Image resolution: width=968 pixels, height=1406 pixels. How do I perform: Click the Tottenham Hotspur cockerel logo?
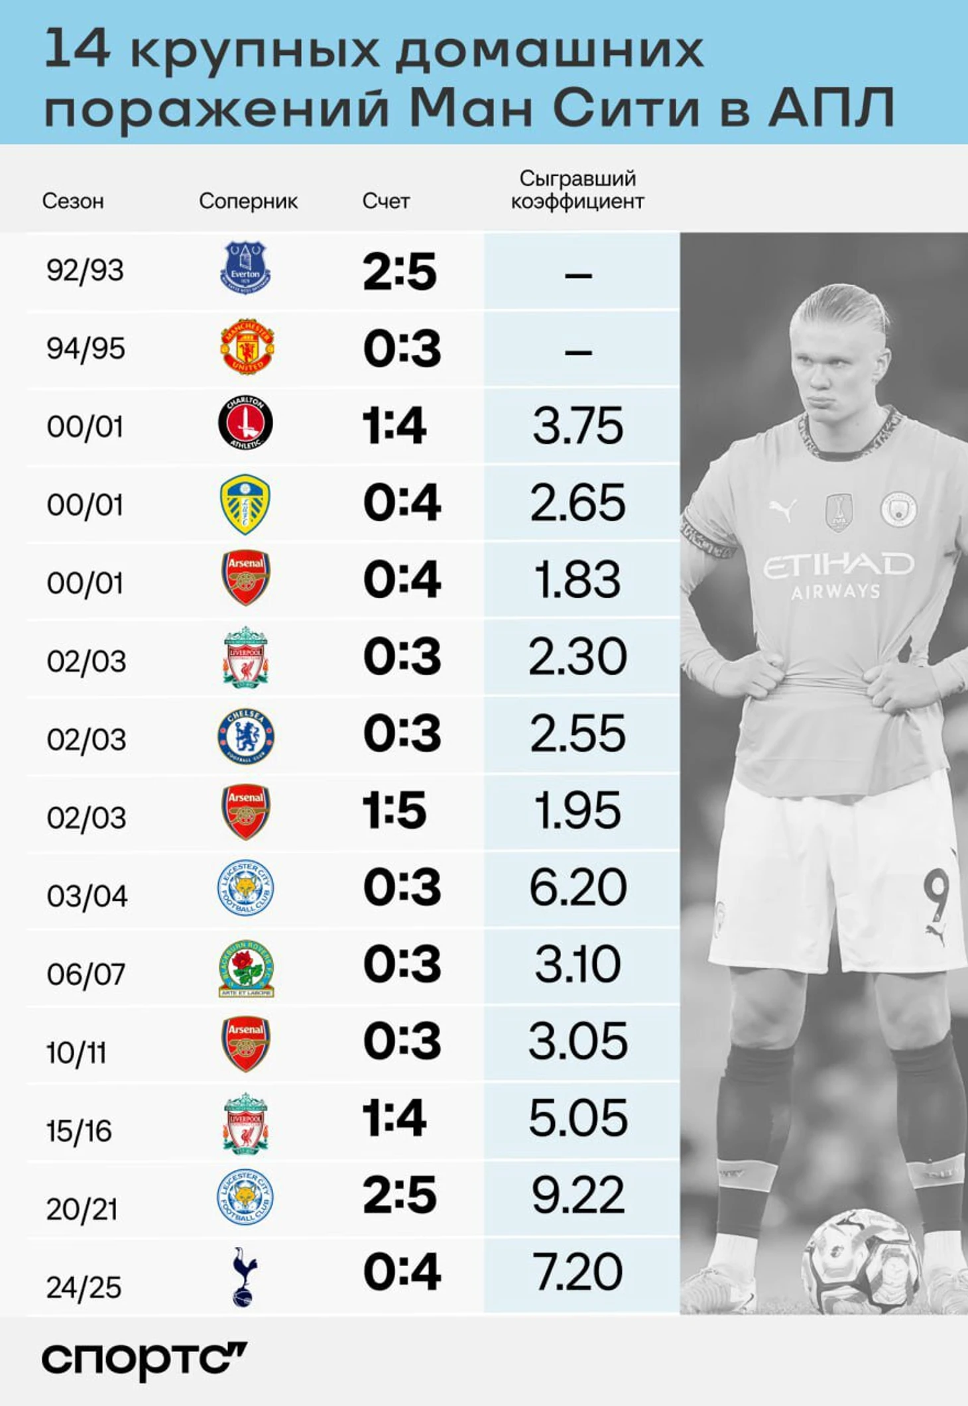click(244, 1276)
